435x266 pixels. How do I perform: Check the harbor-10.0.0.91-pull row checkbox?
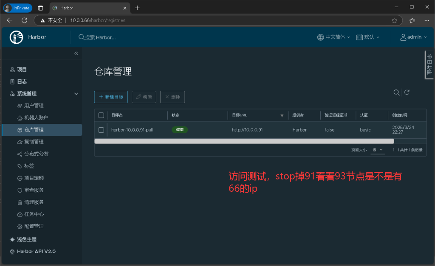pyautogui.click(x=101, y=130)
